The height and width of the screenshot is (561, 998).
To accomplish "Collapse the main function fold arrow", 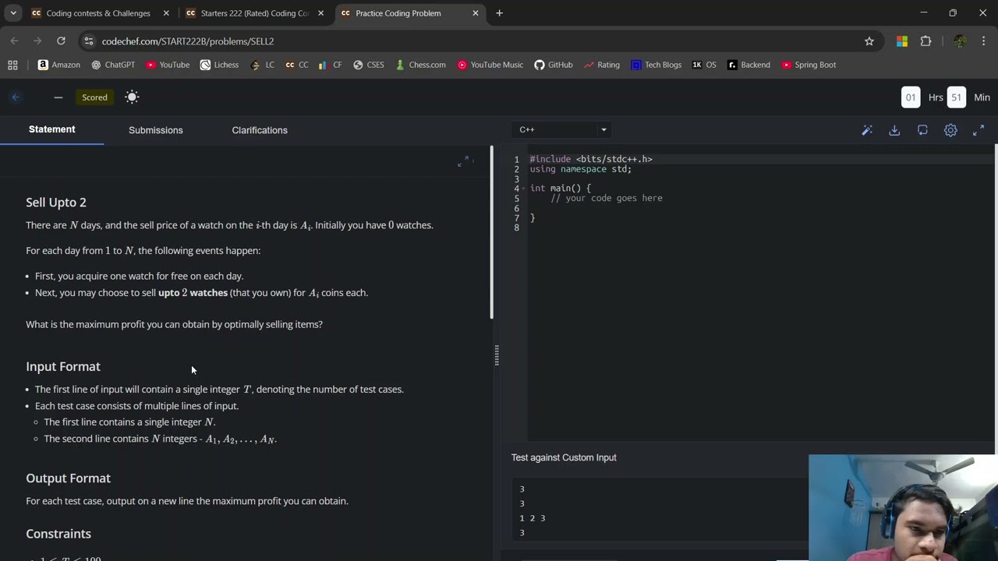I will pyautogui.click(x=524, y=189).
